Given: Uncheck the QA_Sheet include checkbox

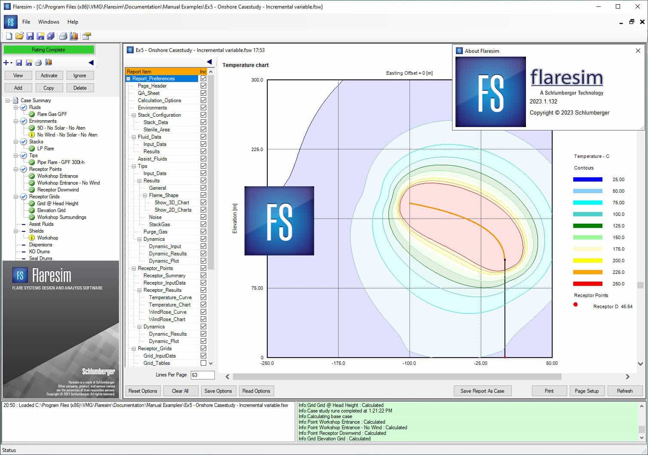Looking at the screenshot, I should pos(203,93).
